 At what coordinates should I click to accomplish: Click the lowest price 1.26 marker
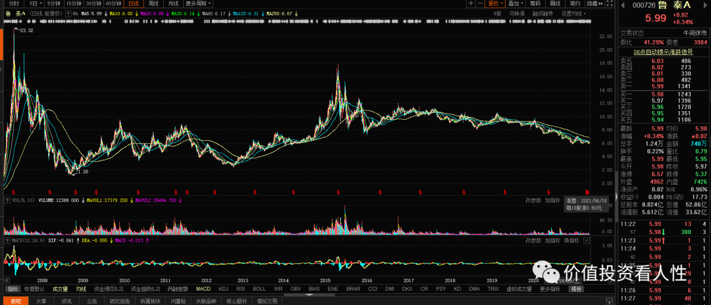(x=82, y=172)
